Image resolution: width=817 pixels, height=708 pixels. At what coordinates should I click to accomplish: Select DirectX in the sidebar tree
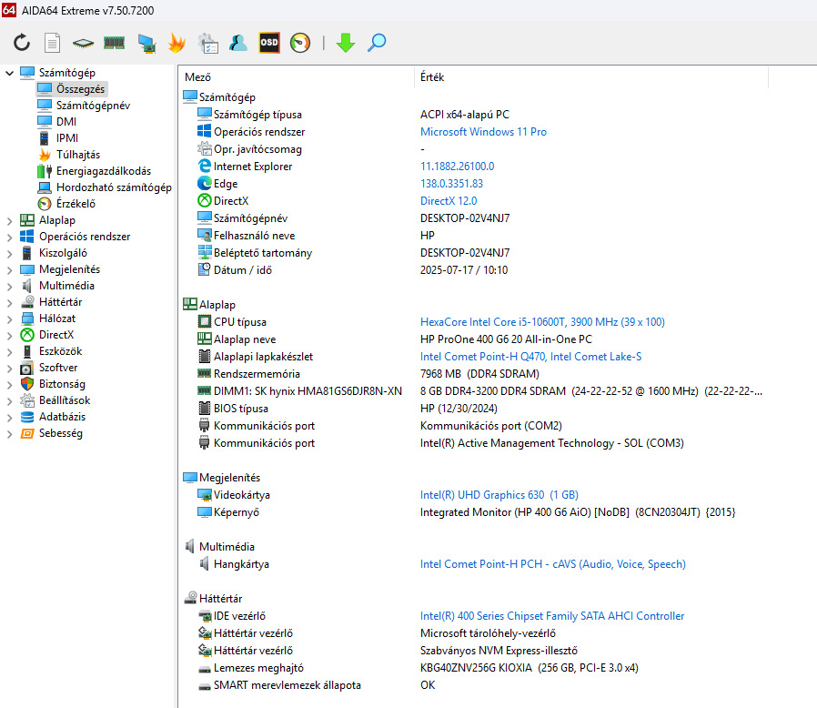56,335
